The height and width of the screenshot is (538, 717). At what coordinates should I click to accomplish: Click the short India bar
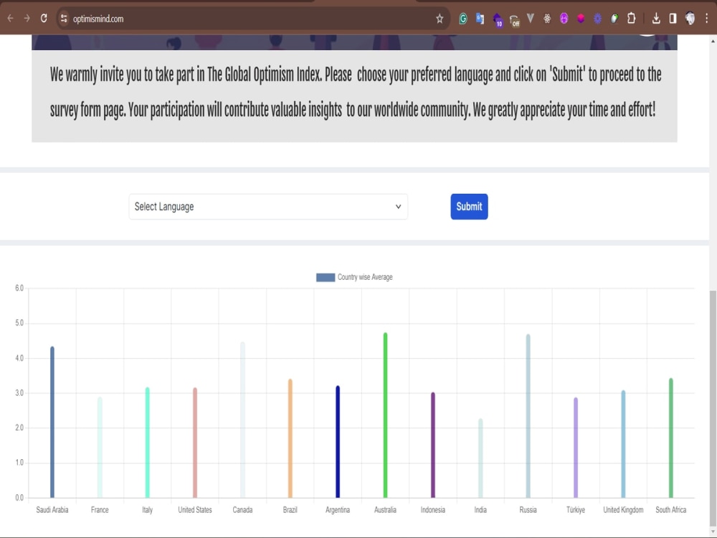[480, 458]
